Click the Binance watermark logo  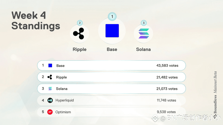(x=155, y=118)
